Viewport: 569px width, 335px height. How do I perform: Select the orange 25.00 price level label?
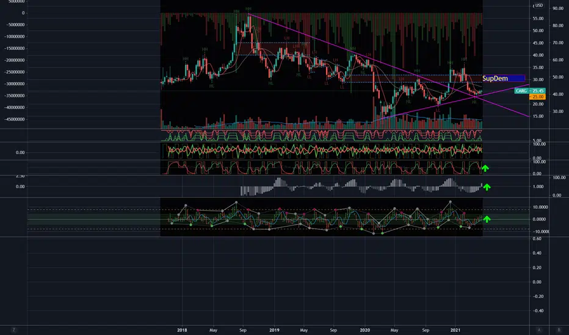tap(537, 97)
